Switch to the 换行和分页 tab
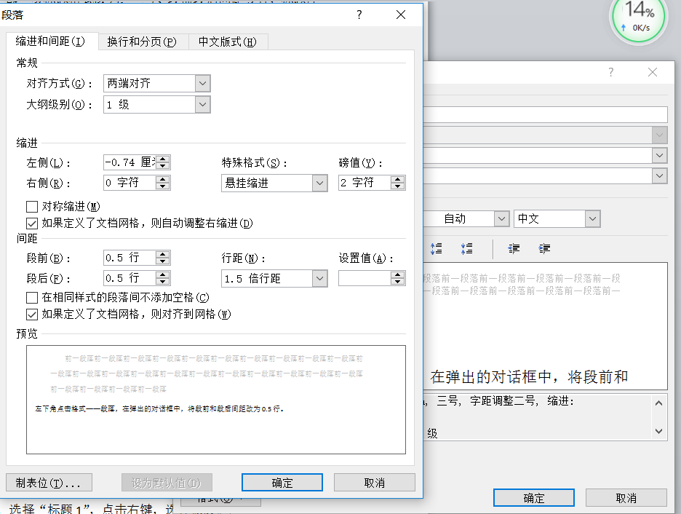Viewport: 681px width, 514px height. click(143, 41)
